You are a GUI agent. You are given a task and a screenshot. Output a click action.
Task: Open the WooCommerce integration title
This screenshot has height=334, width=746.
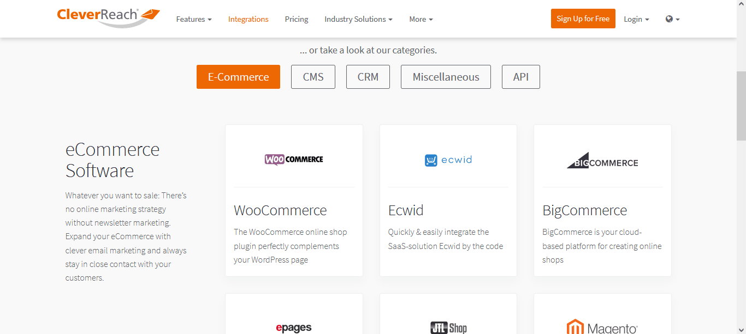coord(280,210)
